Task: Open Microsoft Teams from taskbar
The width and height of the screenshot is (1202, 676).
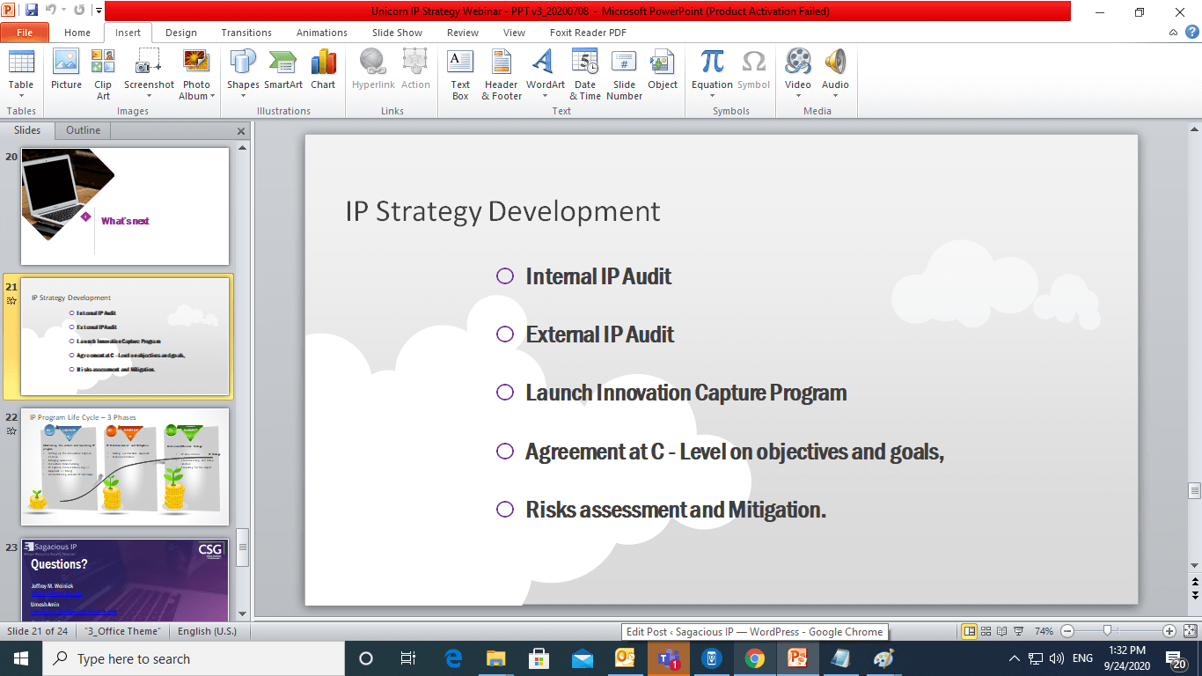Action: [668, 658]
